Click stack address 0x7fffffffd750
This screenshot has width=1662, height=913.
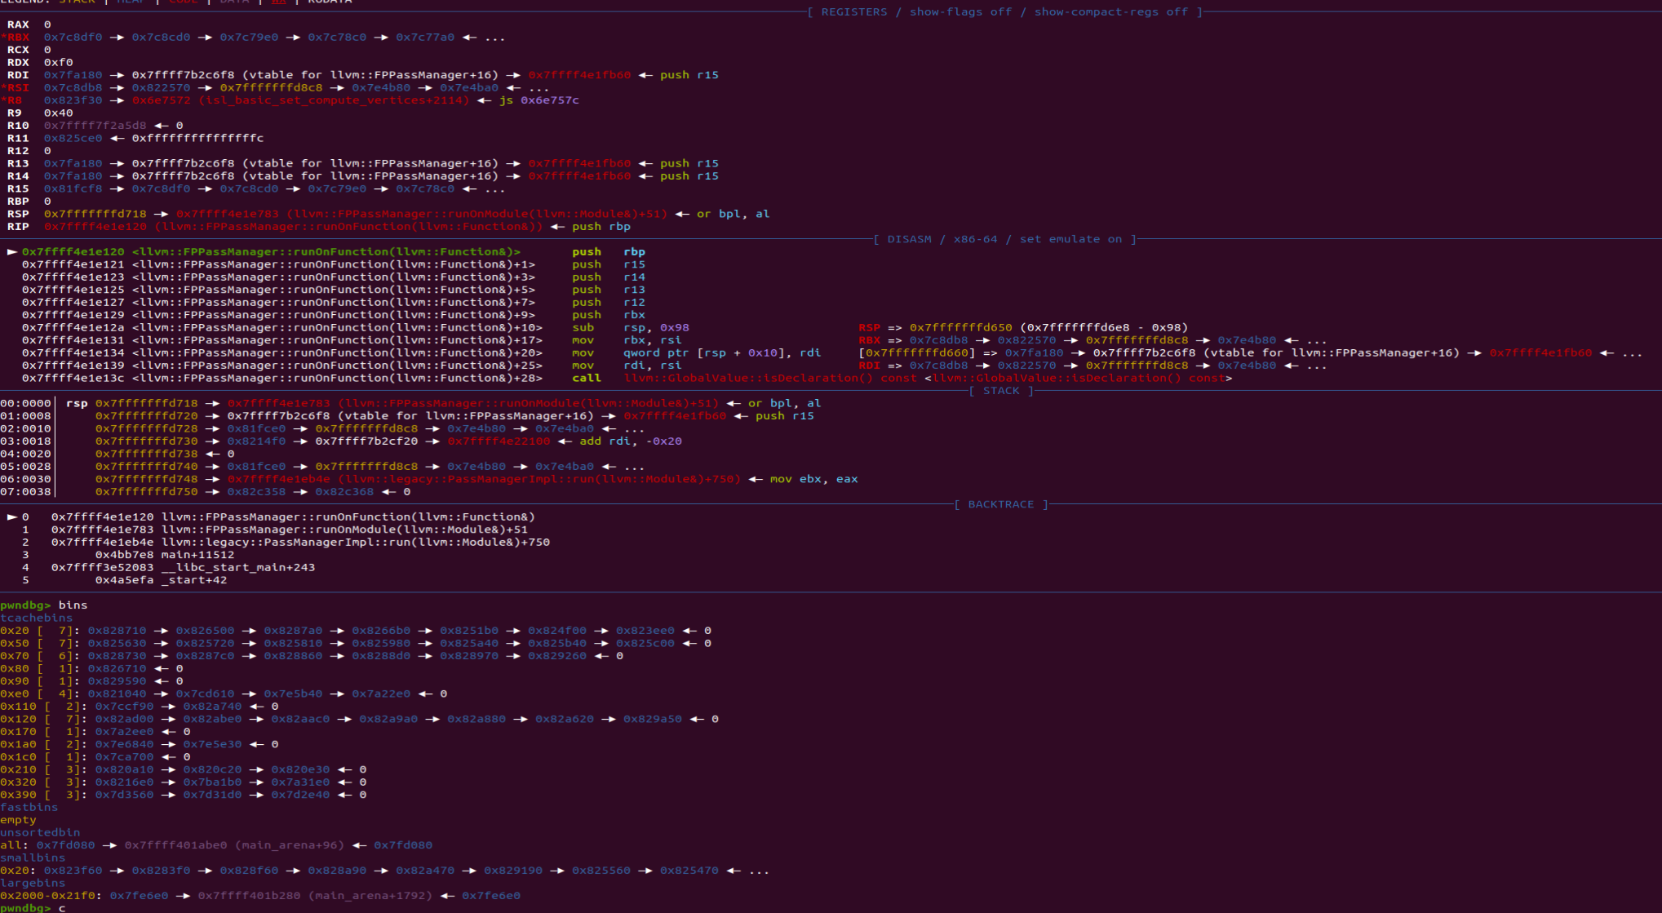click(x=147, y=492)
